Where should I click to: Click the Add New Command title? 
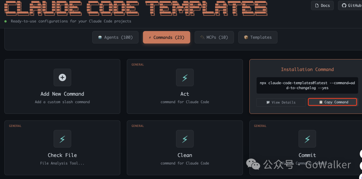click(x=62, y=94)
